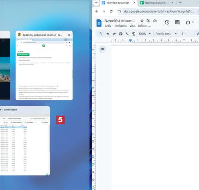199x190 pixels.
Task: Open the comments panel icon
Action: point(177,22)
